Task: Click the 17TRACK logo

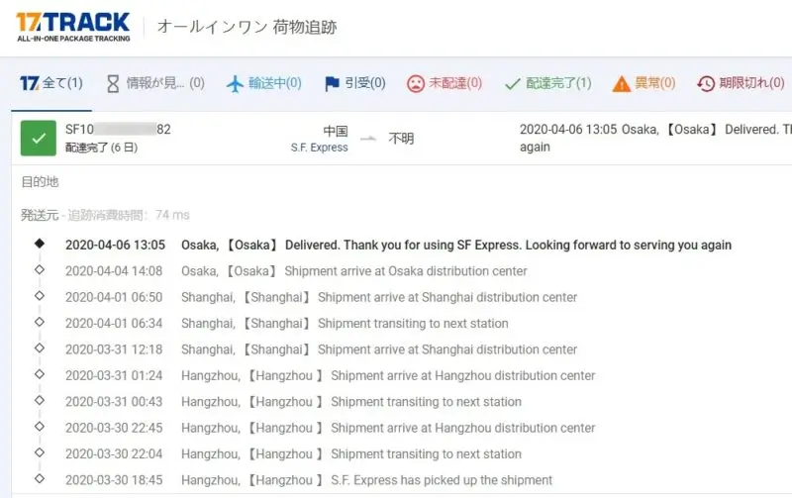Action: pyautogui.click(x=72, y=26)
